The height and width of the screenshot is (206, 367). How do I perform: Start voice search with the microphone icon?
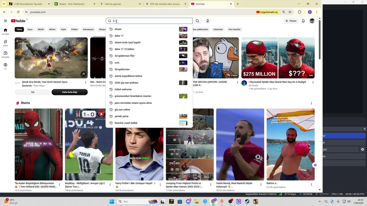click(x=208, y=21)
